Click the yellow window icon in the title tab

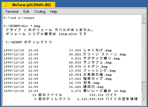[5, 5]
